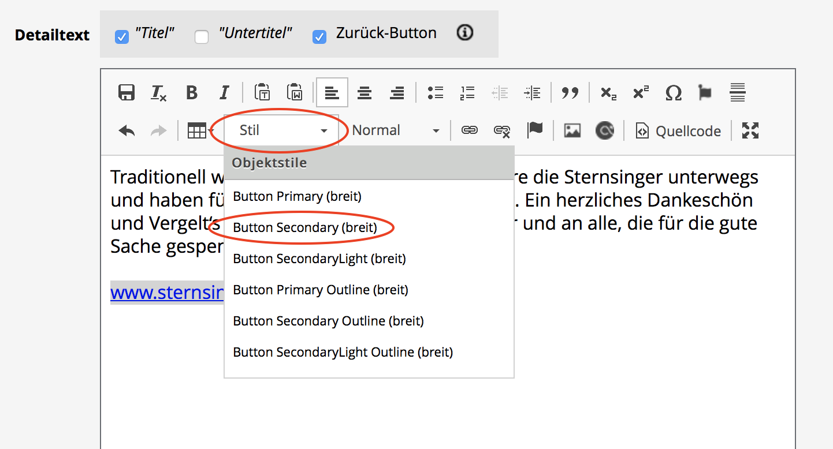The image size is (833, 449).
Task: Toggle bold formatting
Action: coord(192,93)
